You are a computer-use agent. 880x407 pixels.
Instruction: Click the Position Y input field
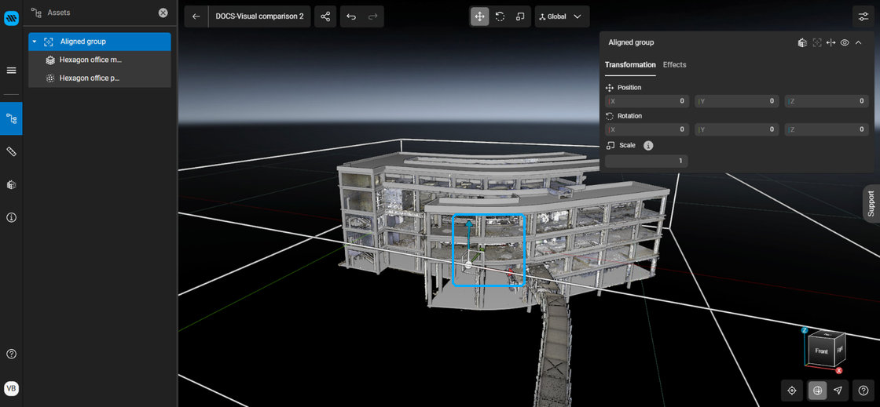(737, 101)
